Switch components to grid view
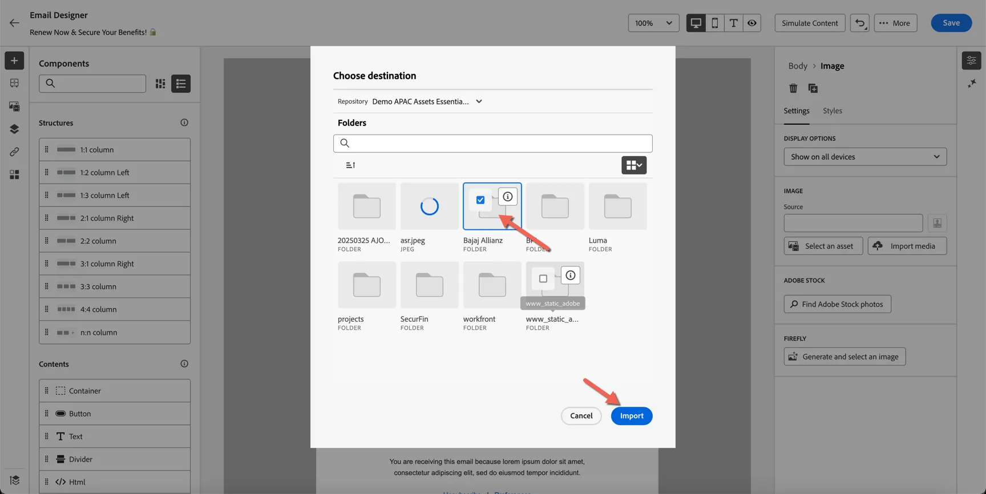This screenshot has width=986, height=494. 160,84
